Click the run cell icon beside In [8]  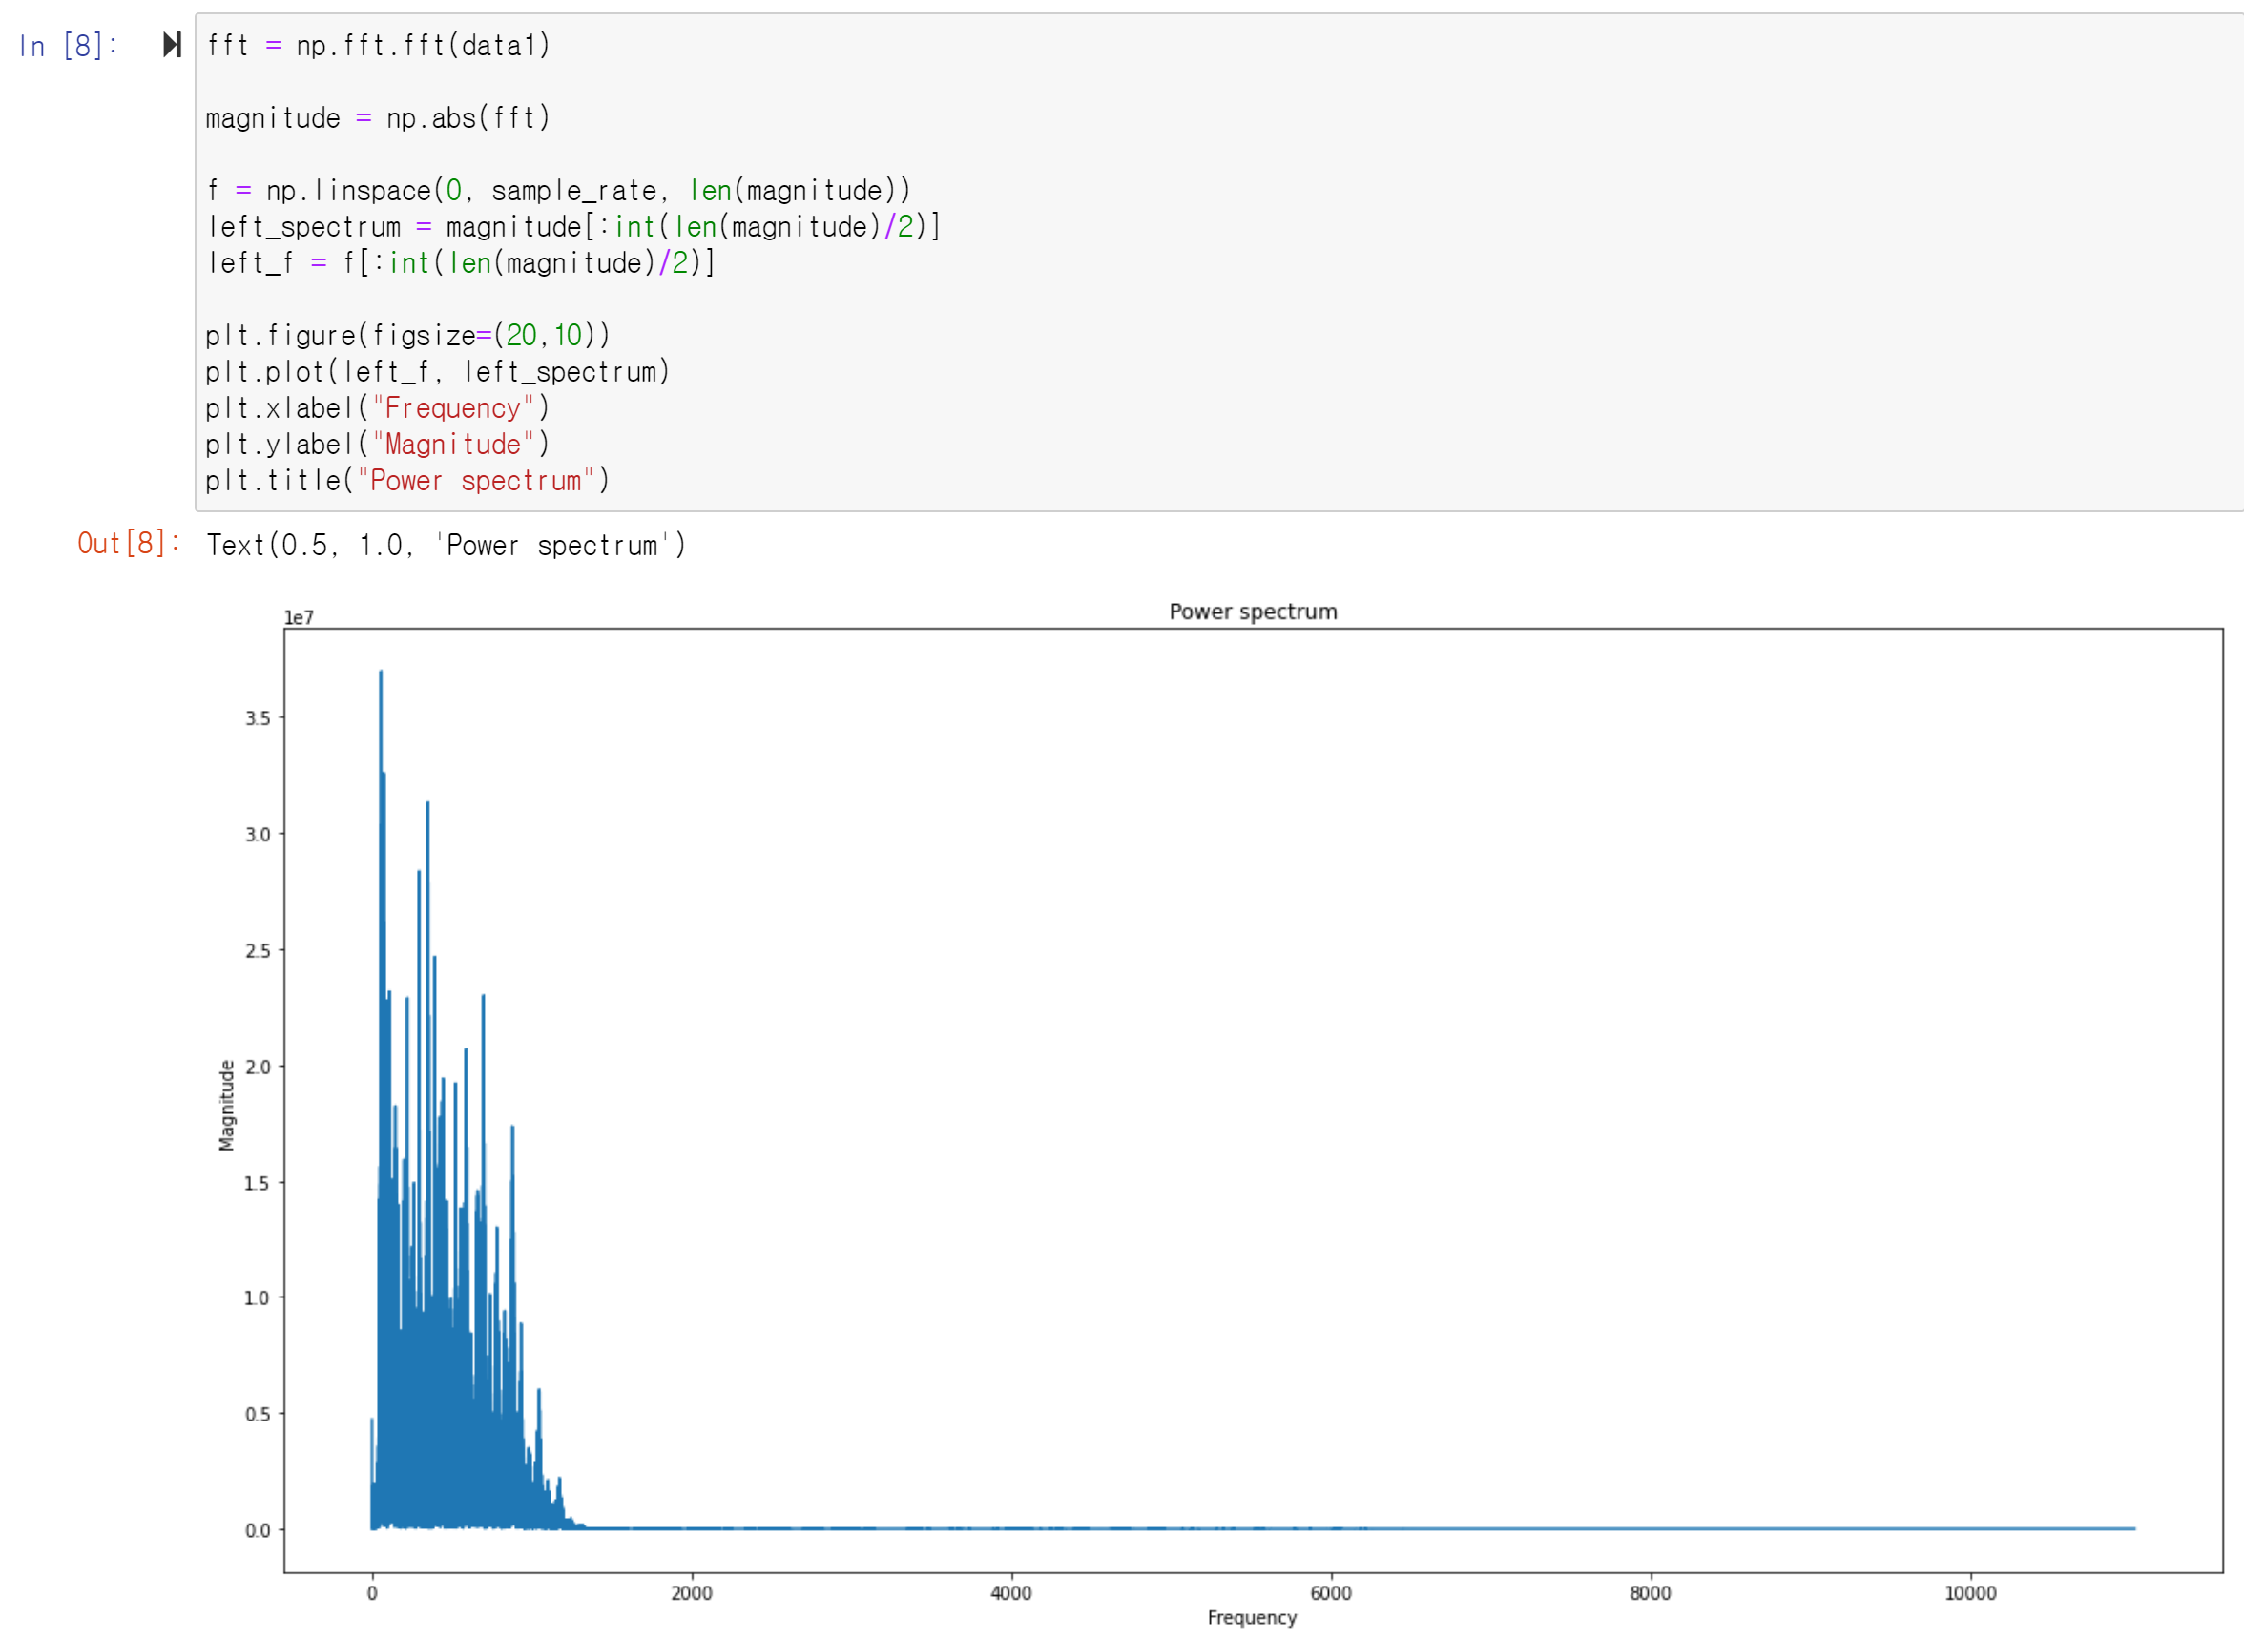(172, 45)
